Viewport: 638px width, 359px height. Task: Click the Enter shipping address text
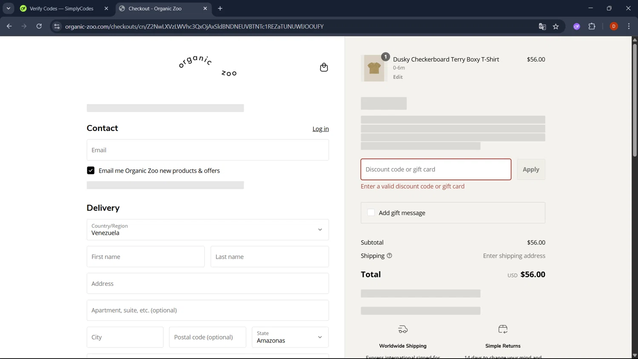click(514, 256)
